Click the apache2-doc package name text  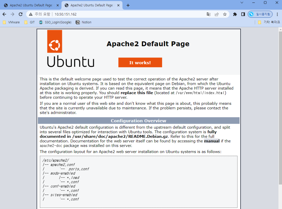51,146
